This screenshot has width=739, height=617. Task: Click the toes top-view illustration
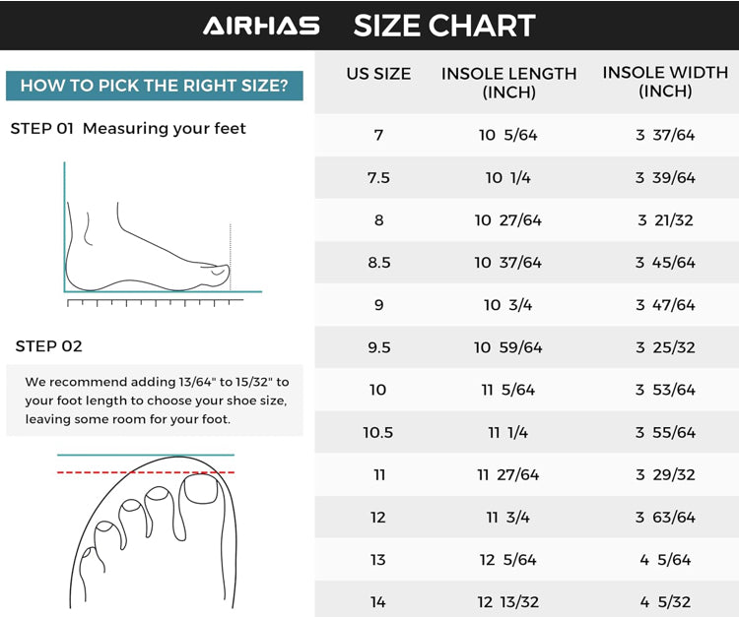click(x=148, y=531)
